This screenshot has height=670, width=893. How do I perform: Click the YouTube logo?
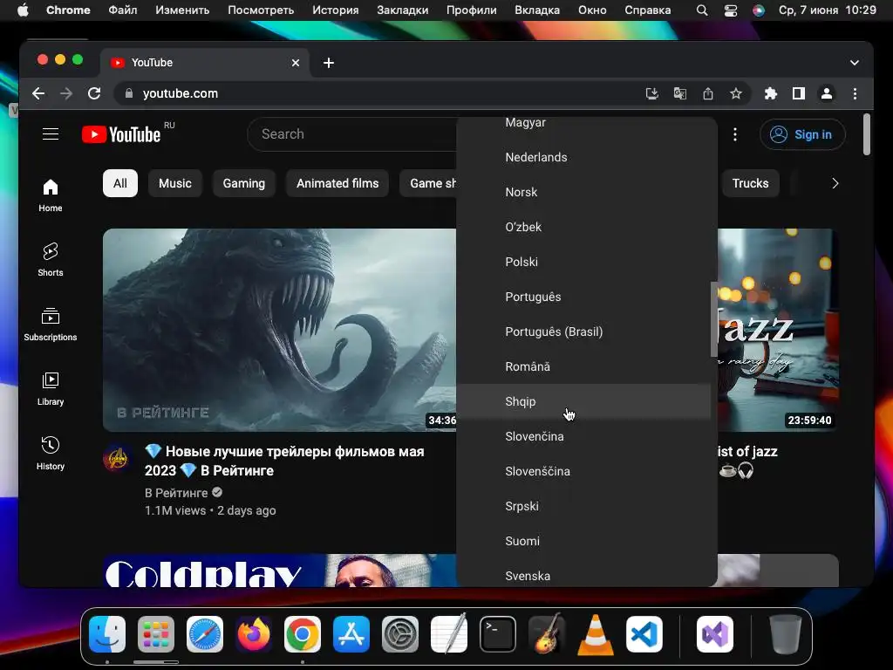[121, 134]
